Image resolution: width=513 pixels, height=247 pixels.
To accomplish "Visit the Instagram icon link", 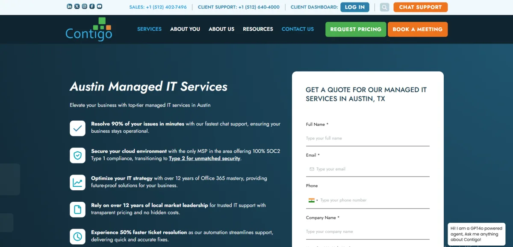I will tap(85, 6).
